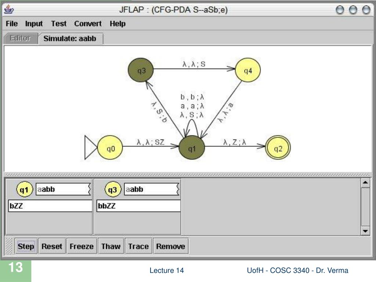Select state q4 in the automaton

[x=248, y=70]
